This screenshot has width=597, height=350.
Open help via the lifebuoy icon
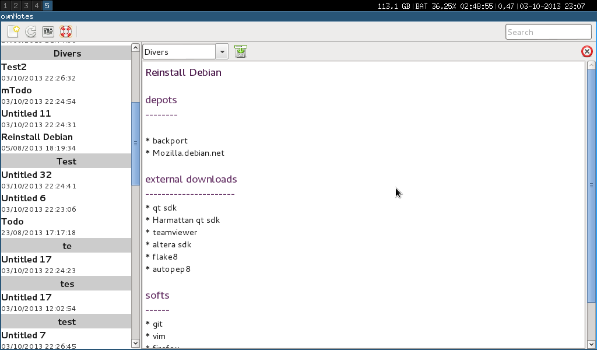pyautogui.click(x=65, y=32)
